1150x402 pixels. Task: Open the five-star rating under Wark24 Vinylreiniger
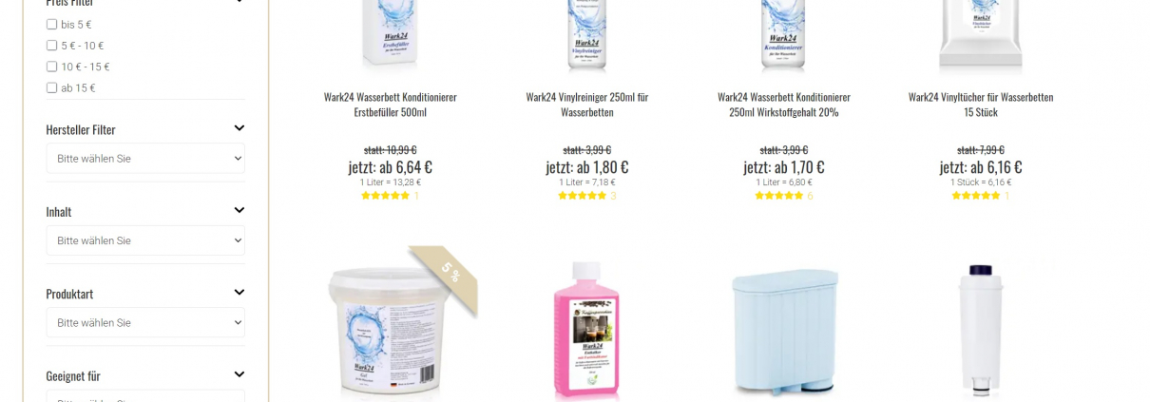[x=582, y=196]
